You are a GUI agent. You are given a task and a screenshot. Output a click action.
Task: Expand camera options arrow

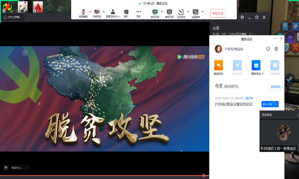[x=104, y=12]
